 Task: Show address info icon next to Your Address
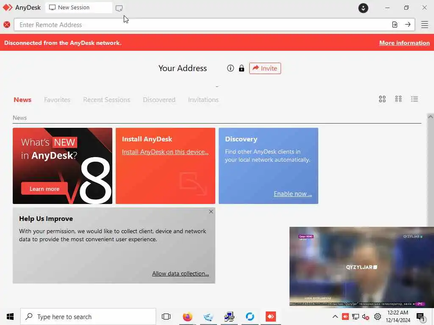tap(230, 68)
